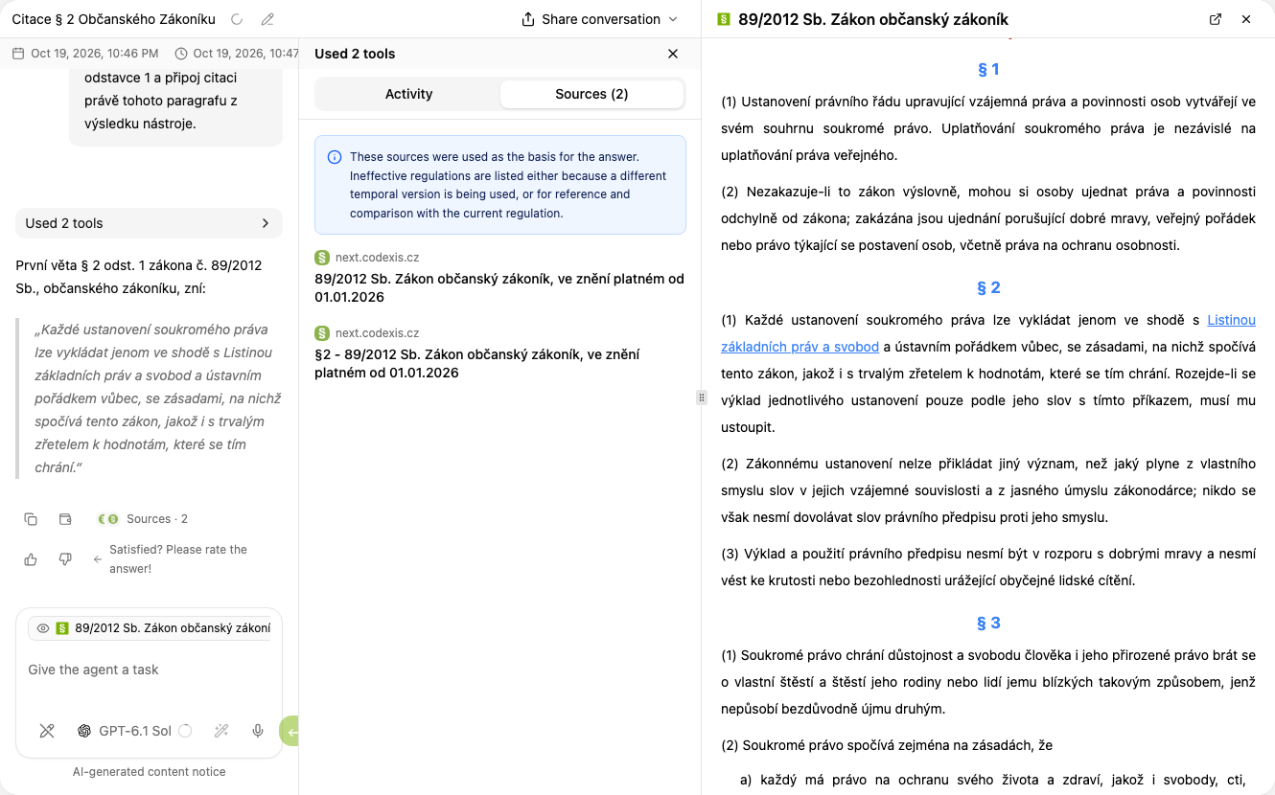This screenshot has height=795, width=1275.
Task: Open the GPT-6.1 Sol model selector
Action: pos(134,731)
